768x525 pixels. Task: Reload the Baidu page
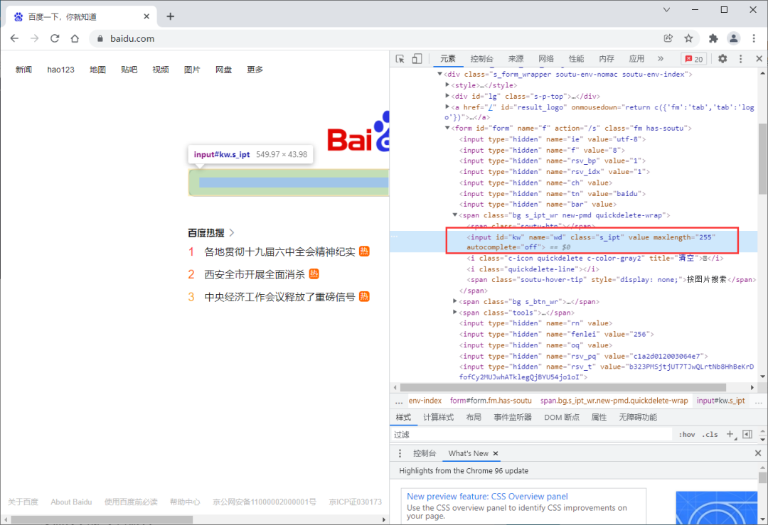[x=55, y=38]
